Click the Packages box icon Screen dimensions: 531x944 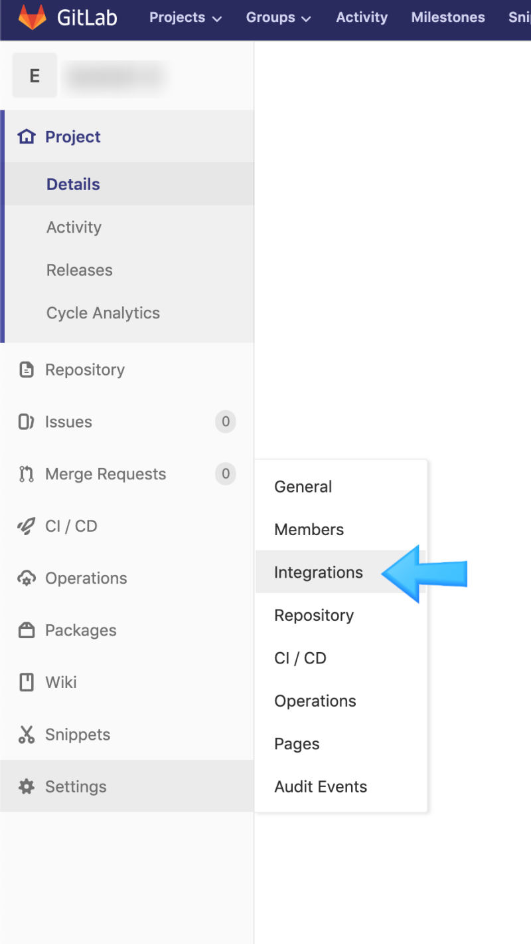tap(27, 630)
